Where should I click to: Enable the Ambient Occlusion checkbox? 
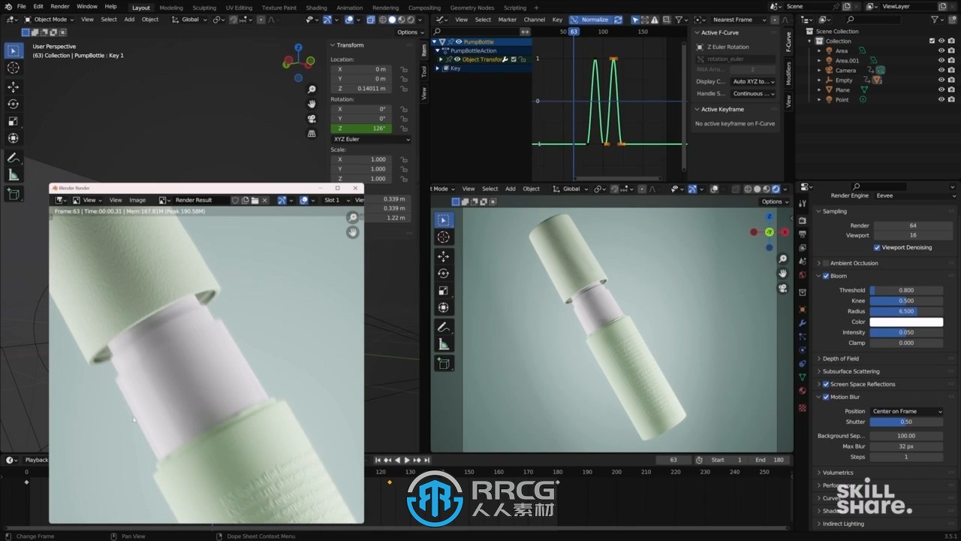coord(826,263)
